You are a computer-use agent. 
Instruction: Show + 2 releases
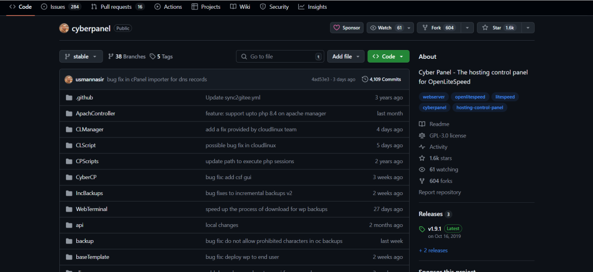(x=433, y=251)
